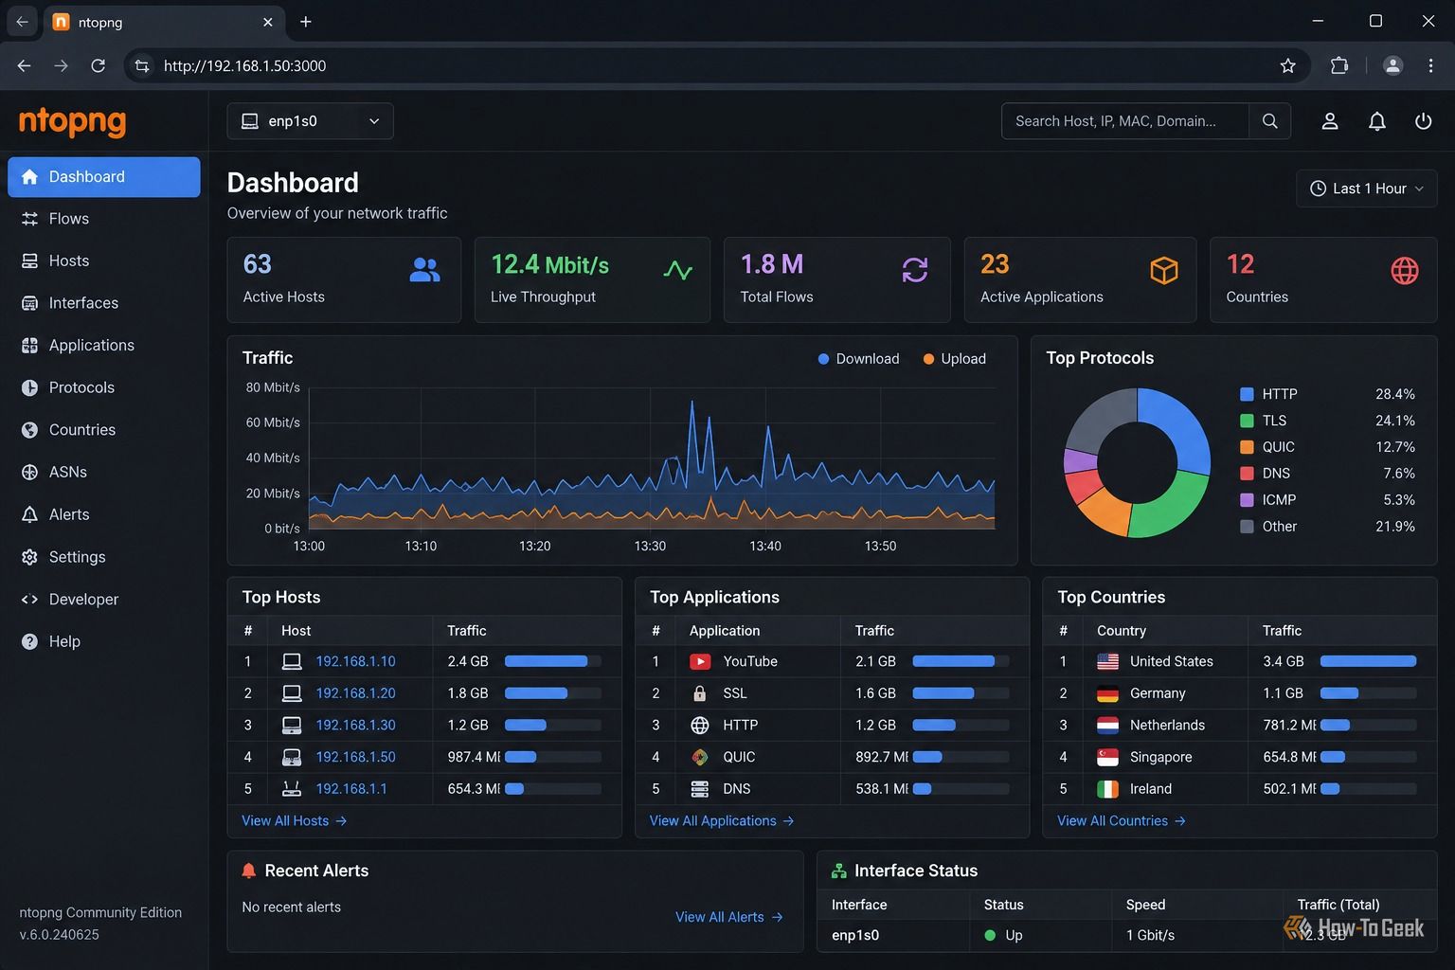Close the ntopng browser tab
The height and width of the screenshot is (970, 1455).
point(267,22)
